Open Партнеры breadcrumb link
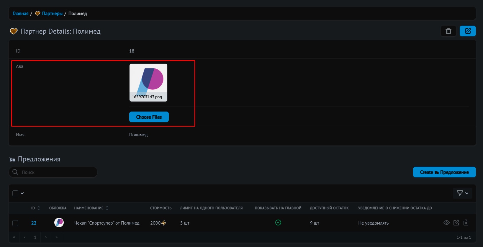Viewport: 483px width, 247px height. 52,14
